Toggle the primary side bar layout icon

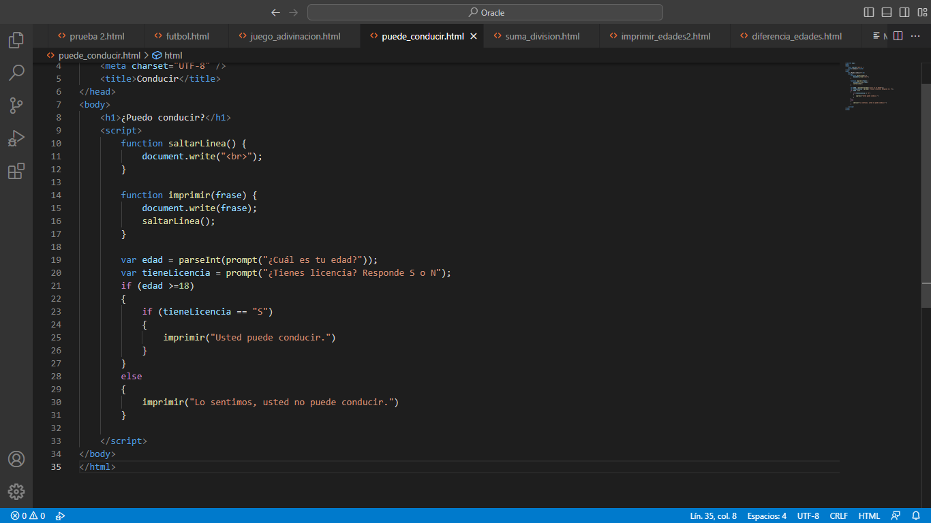tap(869, 12)
